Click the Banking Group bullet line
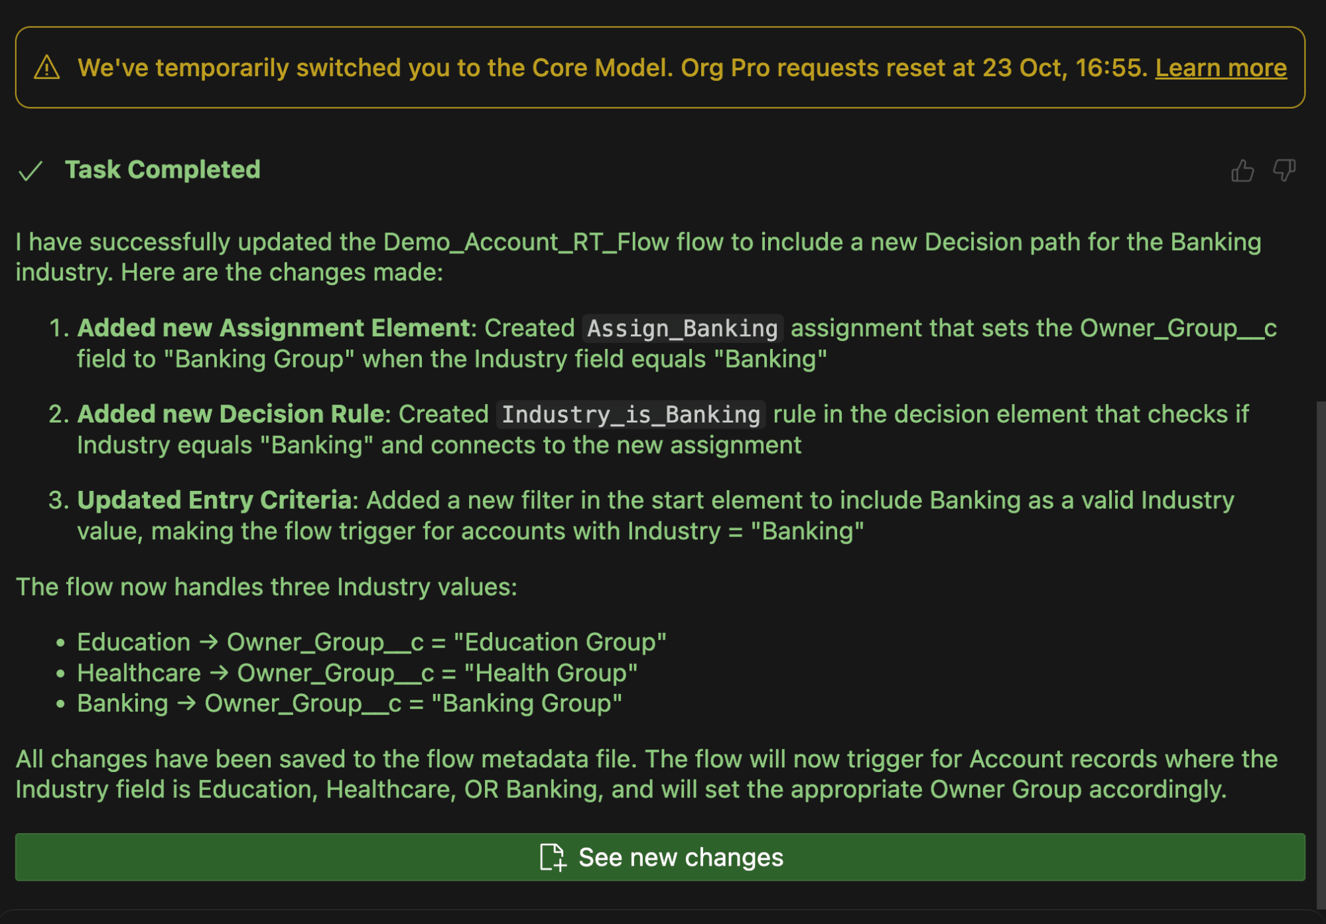 pyautogui.click(x=349, y=704)
